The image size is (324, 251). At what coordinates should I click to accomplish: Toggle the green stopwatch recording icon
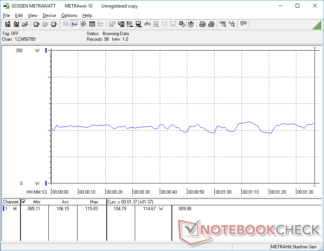[x=191, y=24]
